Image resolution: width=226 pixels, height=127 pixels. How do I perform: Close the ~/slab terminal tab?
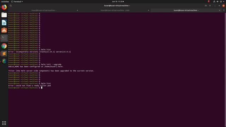(x=148, y=10)
